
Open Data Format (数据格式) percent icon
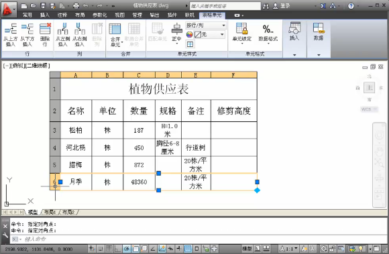(x=268, y=34)
